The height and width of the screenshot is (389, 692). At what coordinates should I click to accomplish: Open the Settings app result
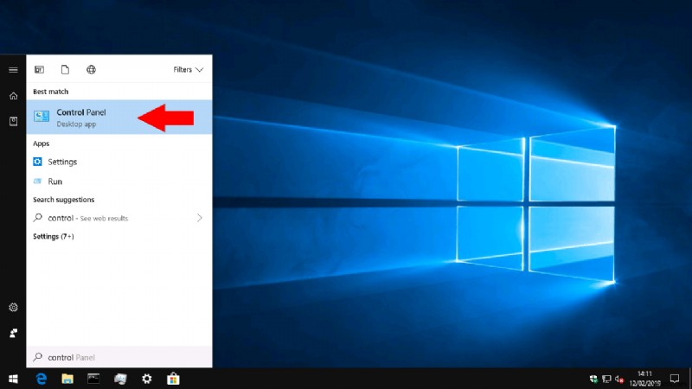point(119,162)
